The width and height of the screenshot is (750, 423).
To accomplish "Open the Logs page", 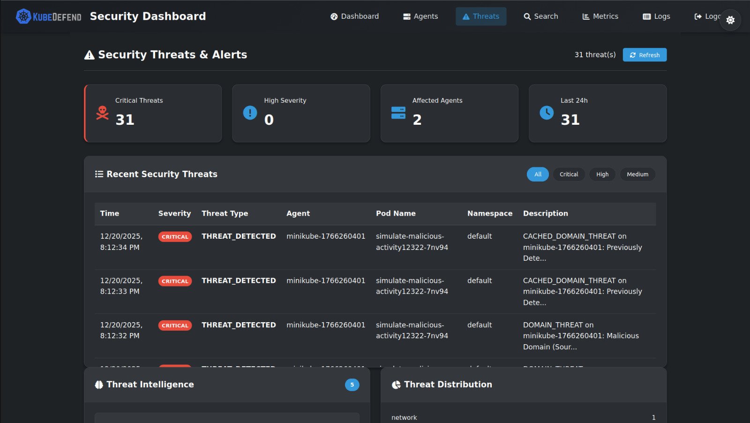I will click(x=656, y=16).
